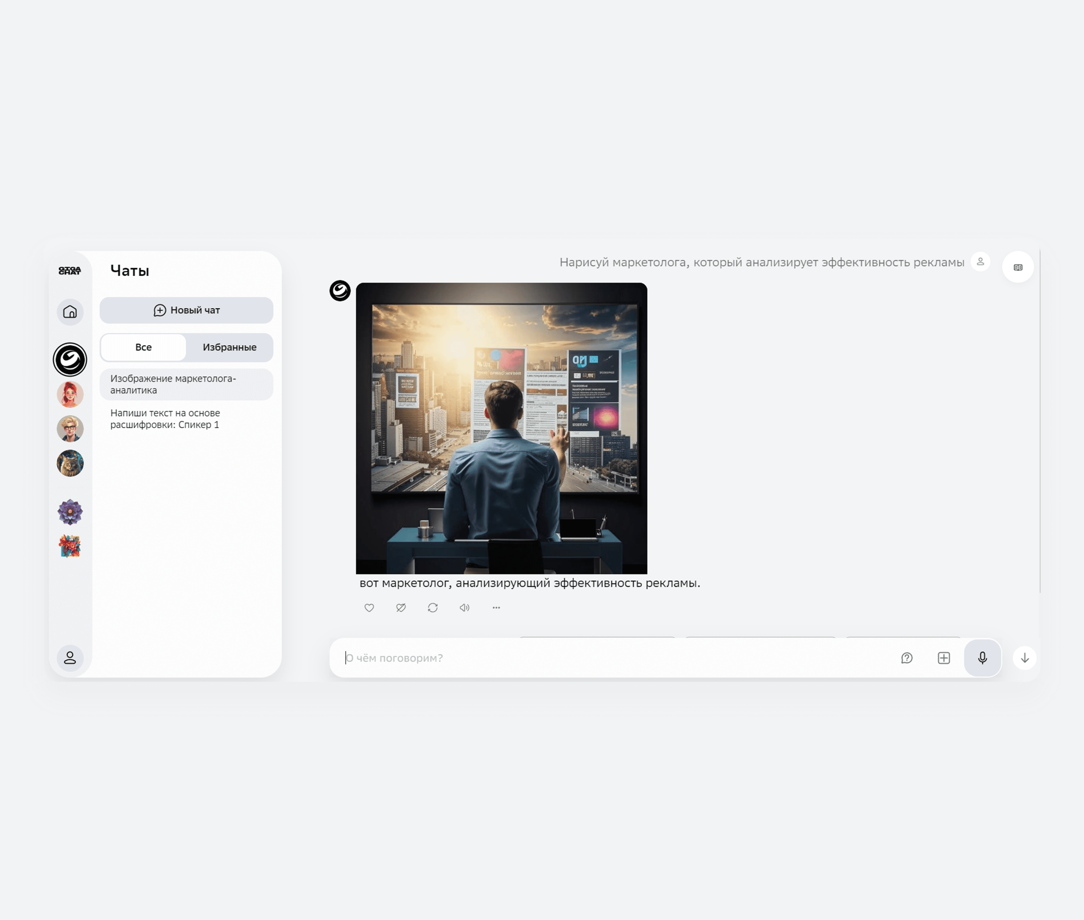Open the red-haired girl assistant avatar
Viewport: 1084px width, 920px height.
coord(70,394)
